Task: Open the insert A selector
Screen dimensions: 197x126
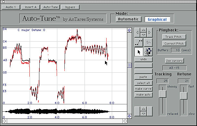Action: [31, 7]
